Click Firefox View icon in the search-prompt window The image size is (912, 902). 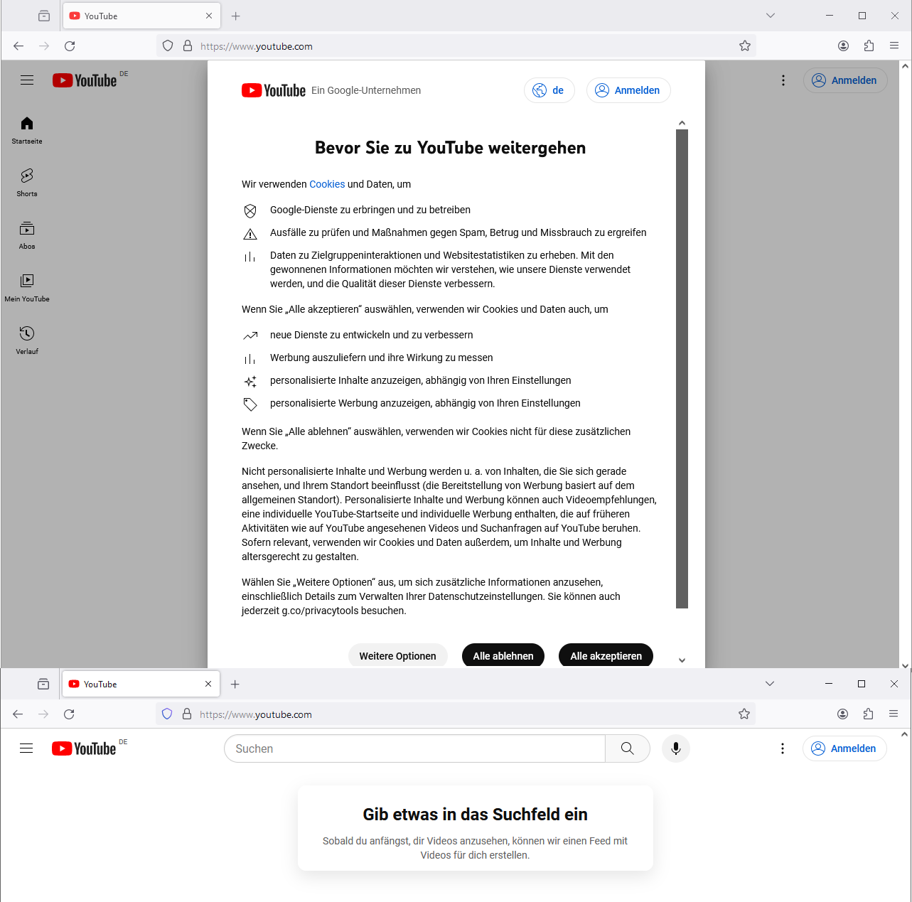point(43,684)
